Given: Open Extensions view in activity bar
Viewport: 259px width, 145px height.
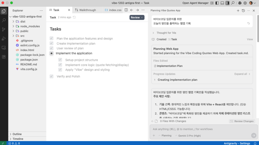Looking at the screenshot, I should click(4, 57).
